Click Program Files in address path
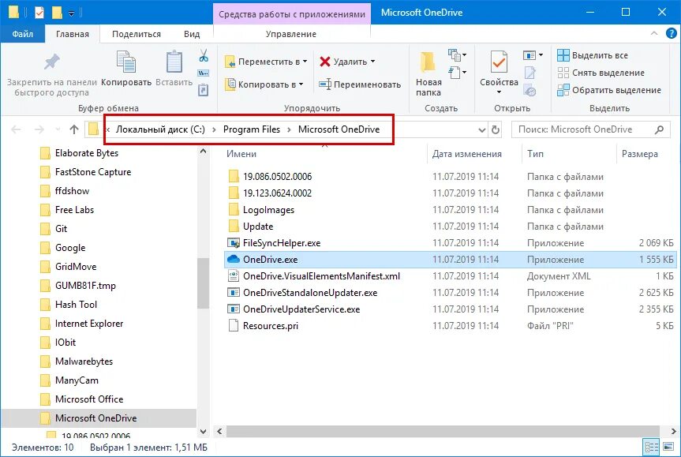Screen dimensions: 681x457 tap(252, 129)
